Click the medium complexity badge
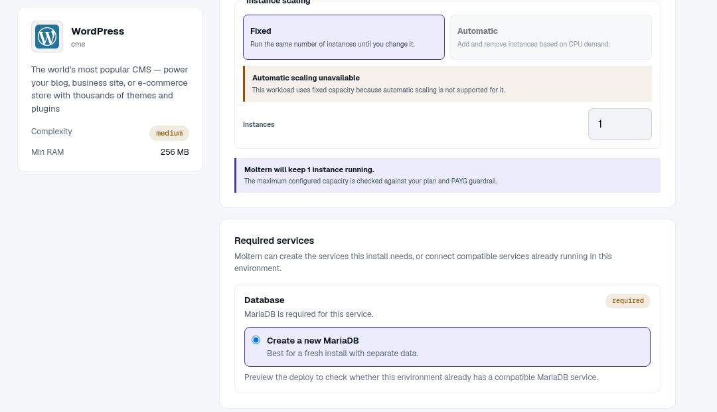Image resolution: width=717 pixels, height=412 pixels. [x=169, y=133]
